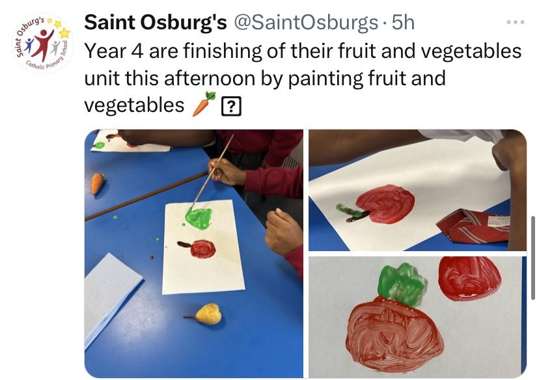539x380 pixels.
Task: Open the three-dot more options menu
Action: coord(516,22)
